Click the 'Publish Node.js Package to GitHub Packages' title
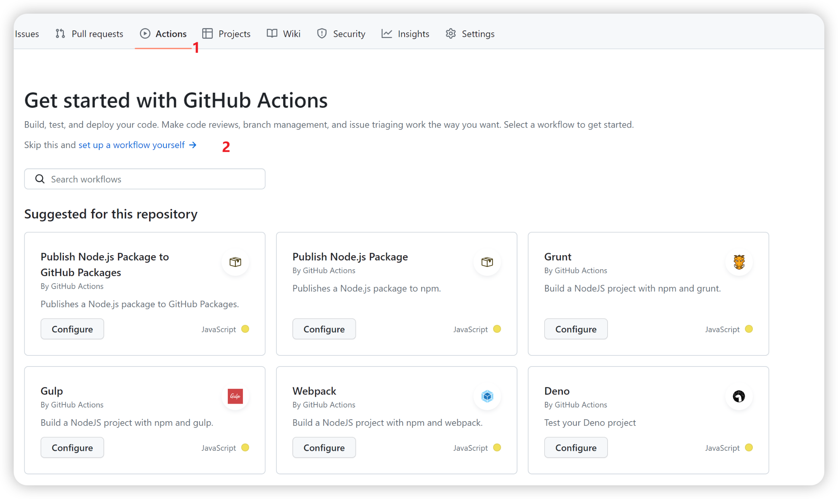This screenshot has width=838, height=499. [105, 264]
